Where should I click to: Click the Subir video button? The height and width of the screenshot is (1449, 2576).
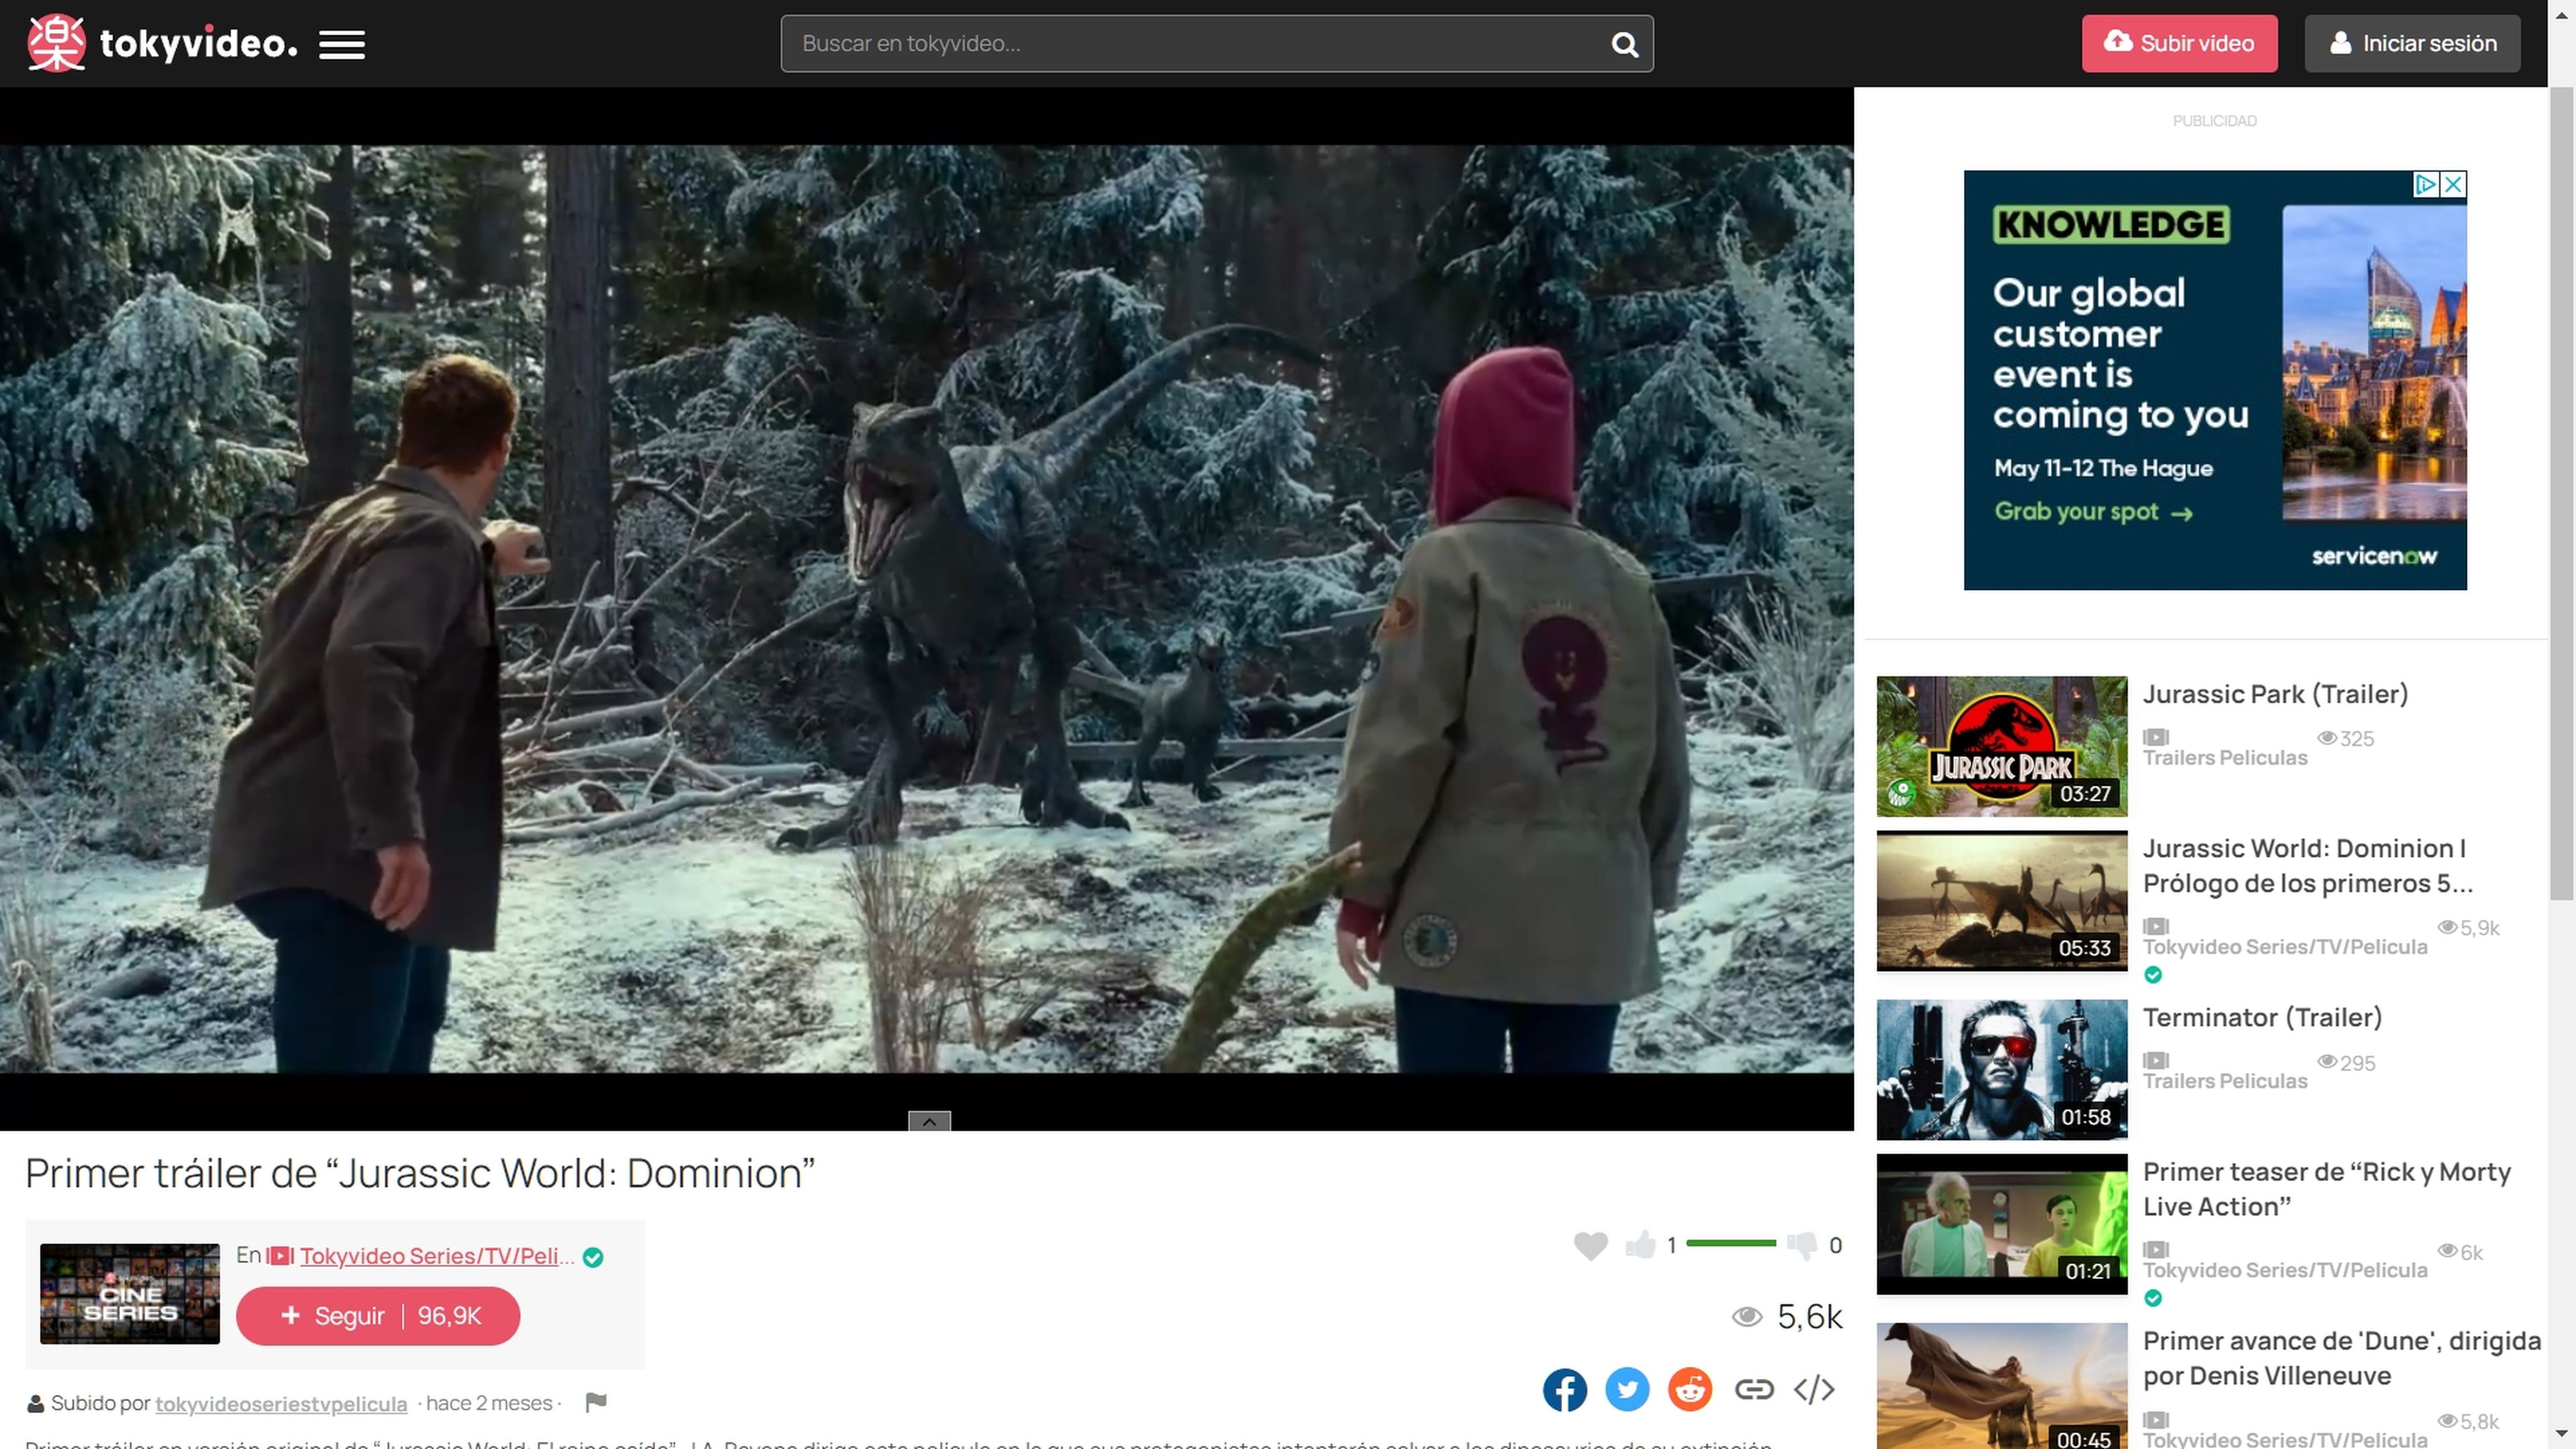[x=2179, y=43]
